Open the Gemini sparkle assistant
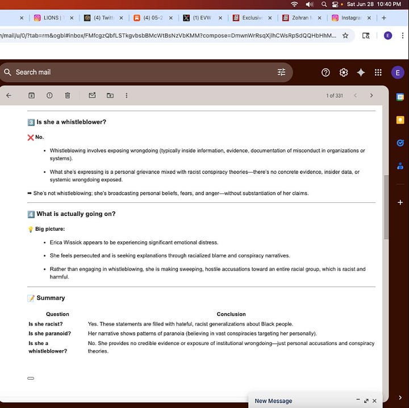 [x=361, y=72]
